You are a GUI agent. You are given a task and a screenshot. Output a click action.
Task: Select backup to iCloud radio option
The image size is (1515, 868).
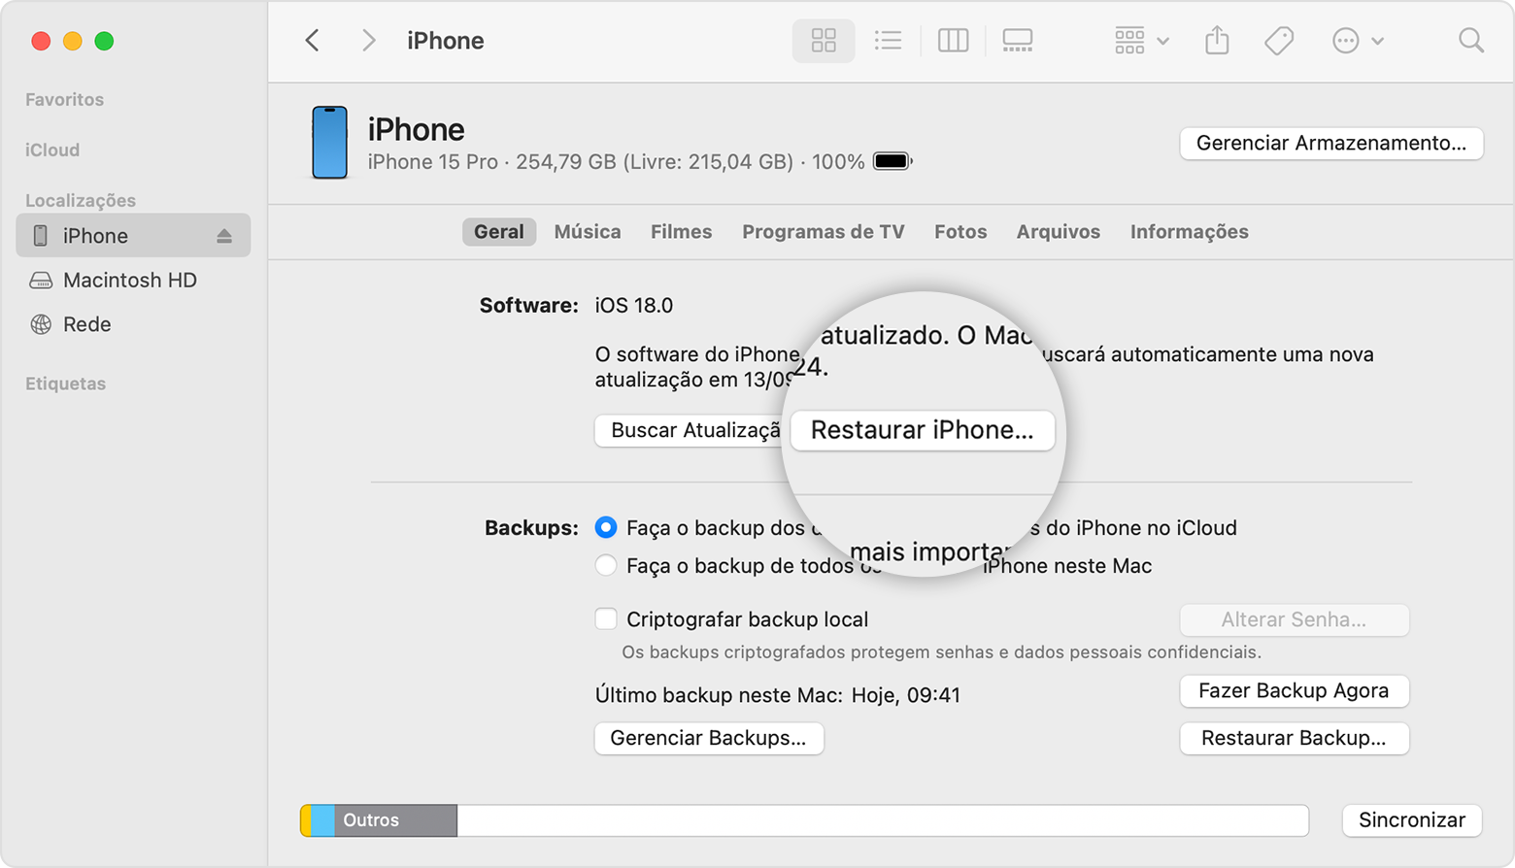(x=606, y=527)
